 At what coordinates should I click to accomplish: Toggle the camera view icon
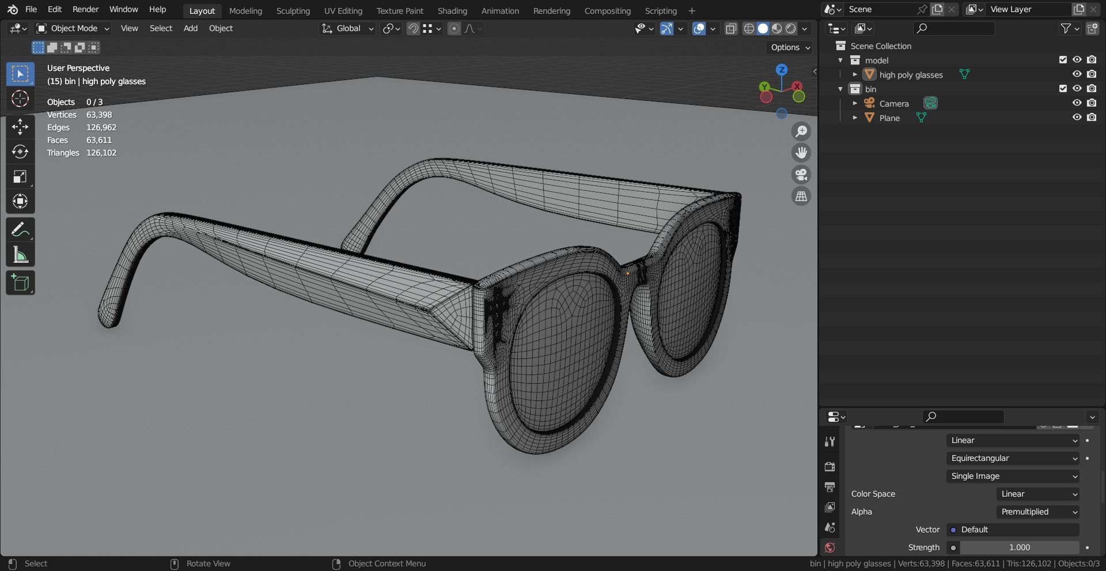(x=801, y=175)
